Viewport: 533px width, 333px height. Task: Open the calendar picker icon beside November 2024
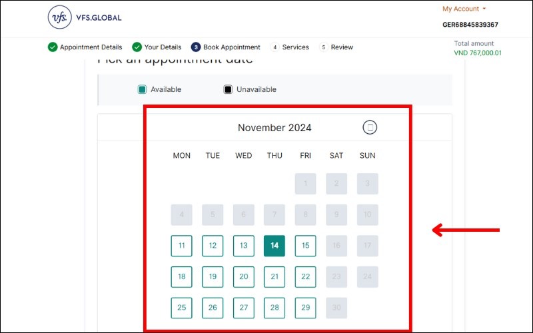click(370, 127)
